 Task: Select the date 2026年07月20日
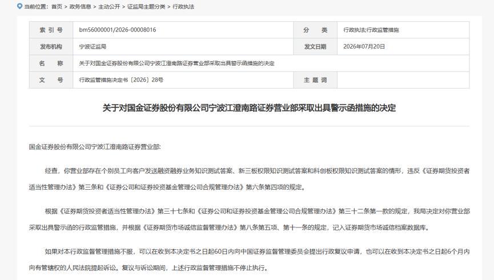(364, 47)
